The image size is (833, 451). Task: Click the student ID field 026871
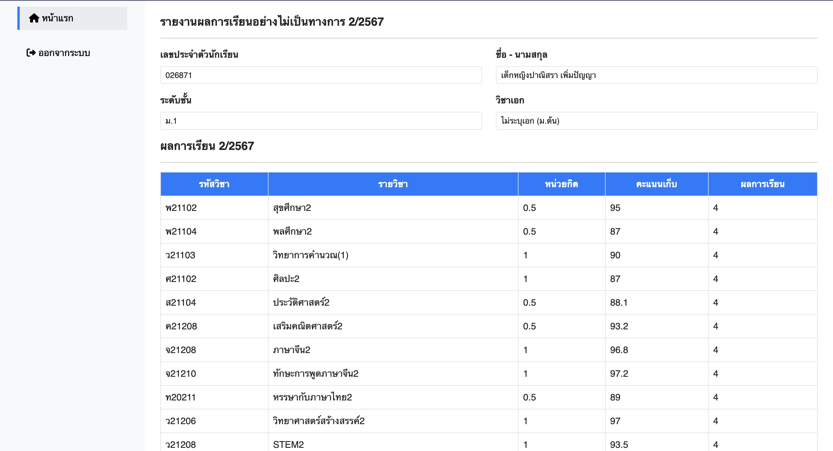tap(321, 75)
